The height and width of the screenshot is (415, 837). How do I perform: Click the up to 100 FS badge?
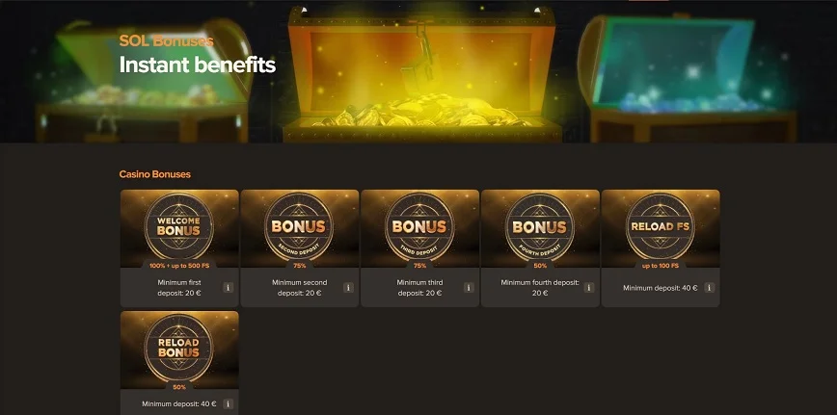(x=661, y=266)
